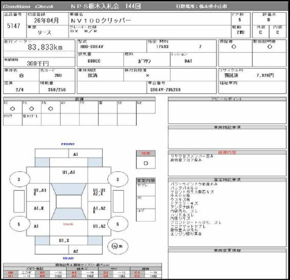Click the red trunk label on diagram
The height and width of the screenshot is (280, 290).
point(68,224)
